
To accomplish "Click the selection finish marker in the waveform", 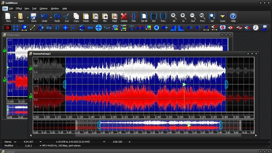I will [227, 85].
